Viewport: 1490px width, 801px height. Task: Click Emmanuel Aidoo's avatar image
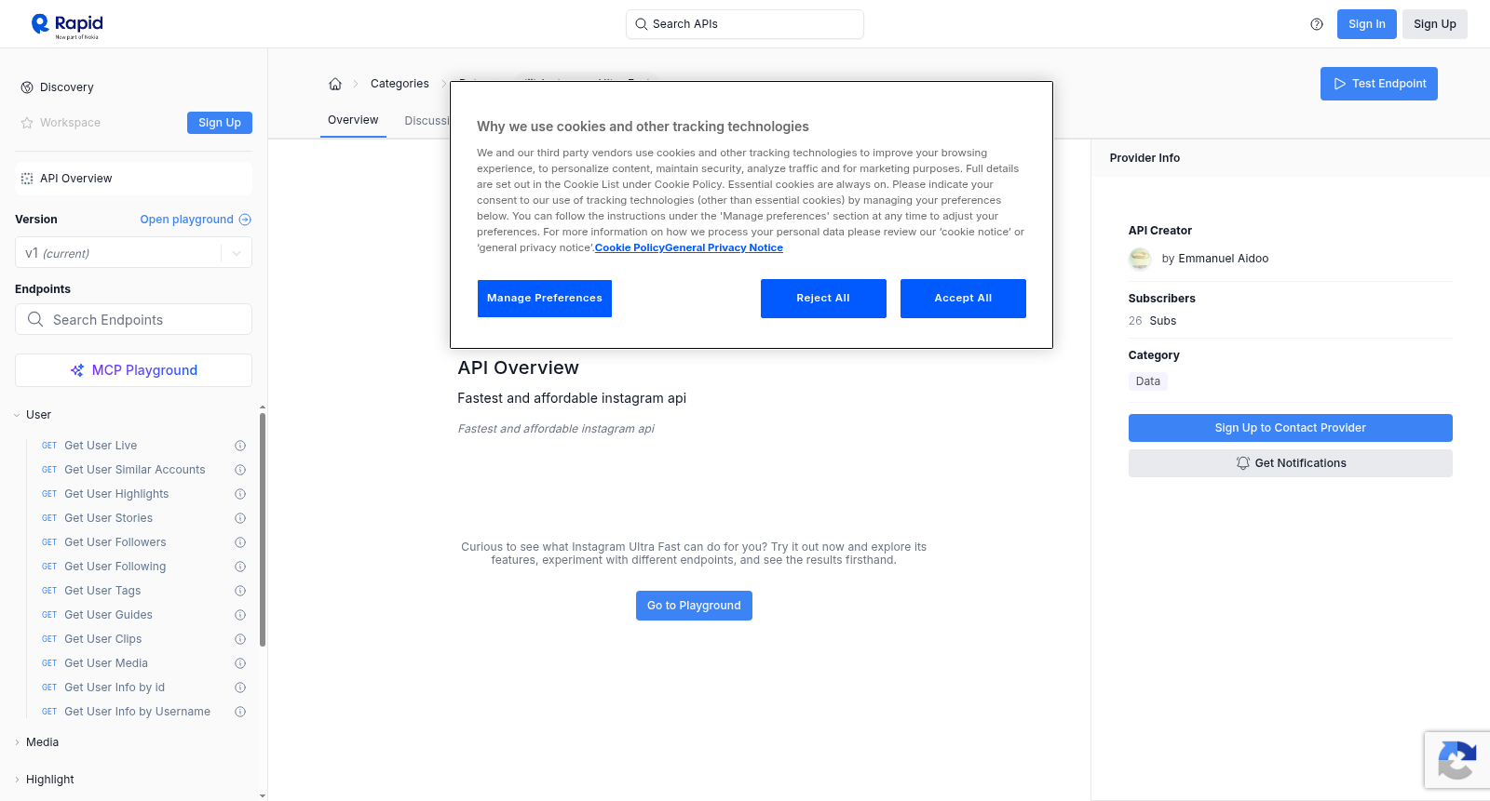pyautogui.click(x=1140, y=259)
